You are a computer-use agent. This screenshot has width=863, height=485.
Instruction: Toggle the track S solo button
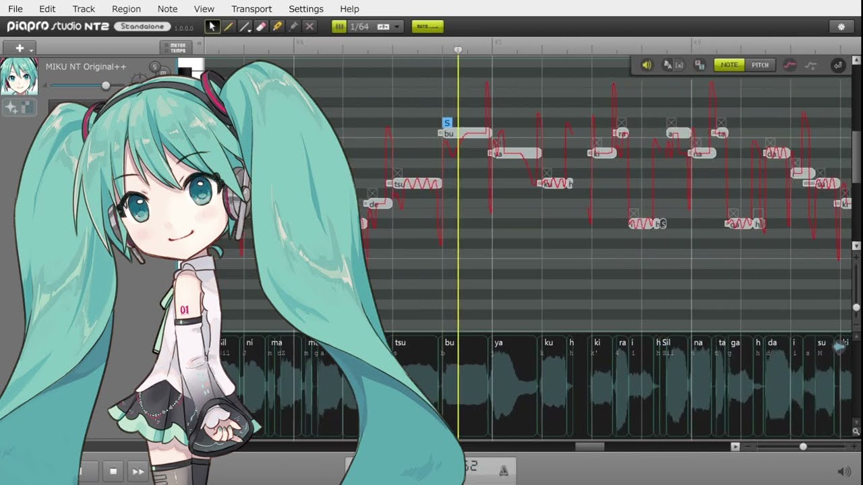pyautogui.click(x=154, y=67)
